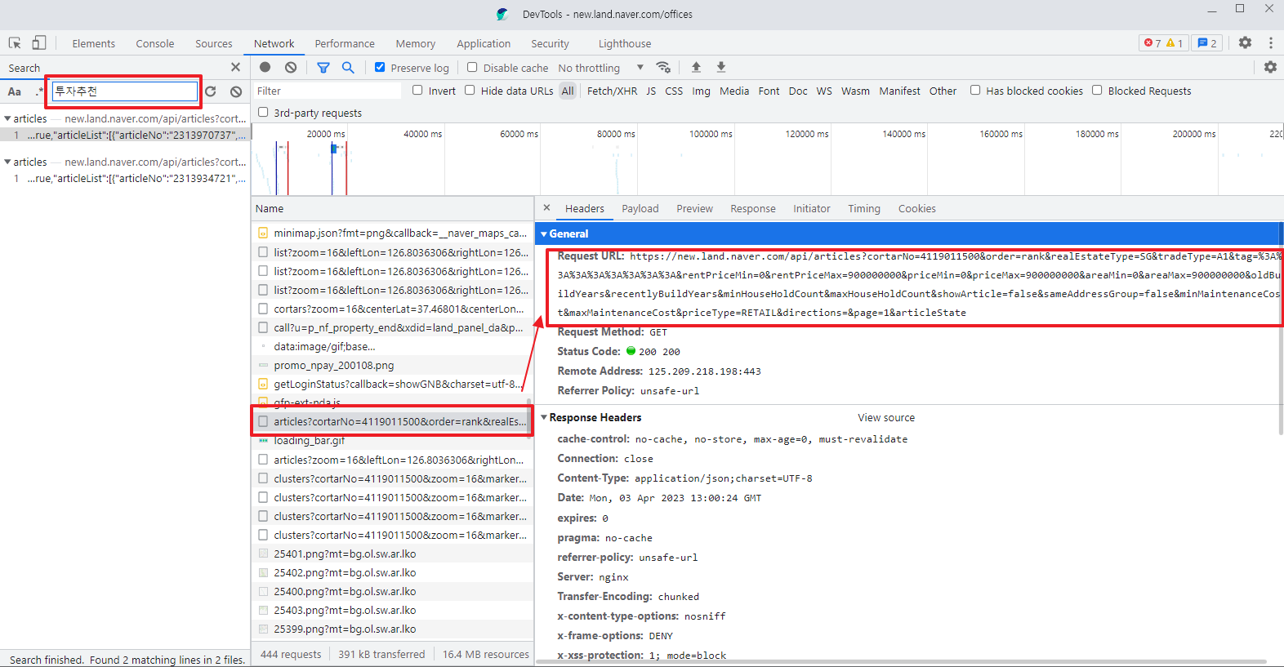Image resolution: width=1284 pixels, height=667 pixels.
Task: Open the Response detail tab
Action: (x=753, y=208)
